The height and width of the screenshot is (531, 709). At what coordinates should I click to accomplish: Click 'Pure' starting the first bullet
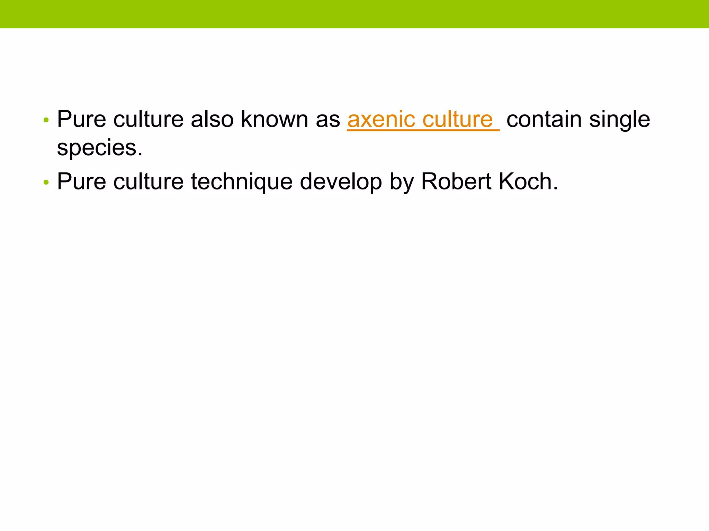click(81, 120)
